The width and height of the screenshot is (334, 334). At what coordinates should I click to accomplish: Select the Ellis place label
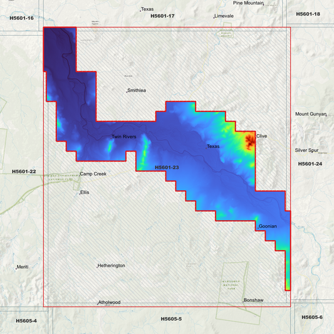pos(85,192)
